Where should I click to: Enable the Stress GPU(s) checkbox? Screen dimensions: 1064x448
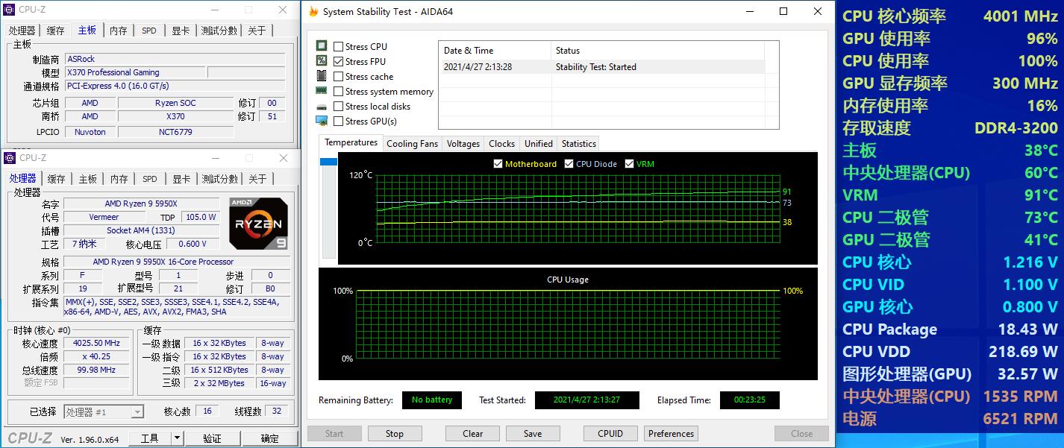339,121
